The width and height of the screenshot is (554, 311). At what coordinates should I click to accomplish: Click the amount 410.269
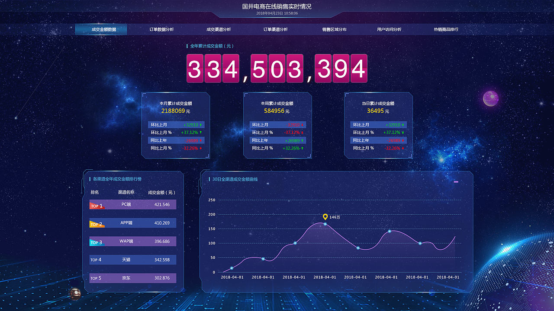coord(162,223)
